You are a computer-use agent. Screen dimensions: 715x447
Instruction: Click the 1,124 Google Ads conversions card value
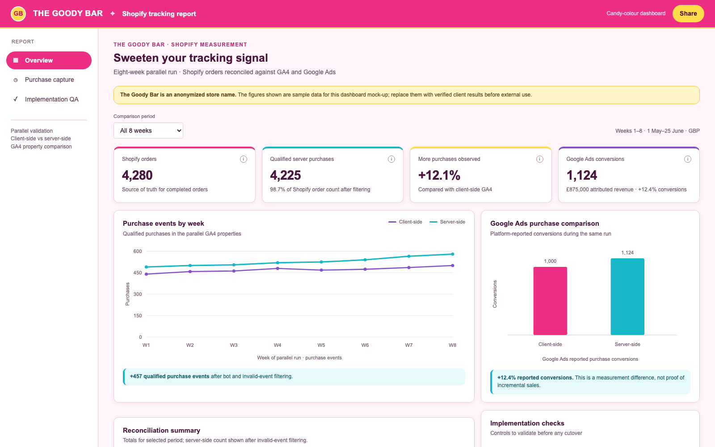click(582, 175)
